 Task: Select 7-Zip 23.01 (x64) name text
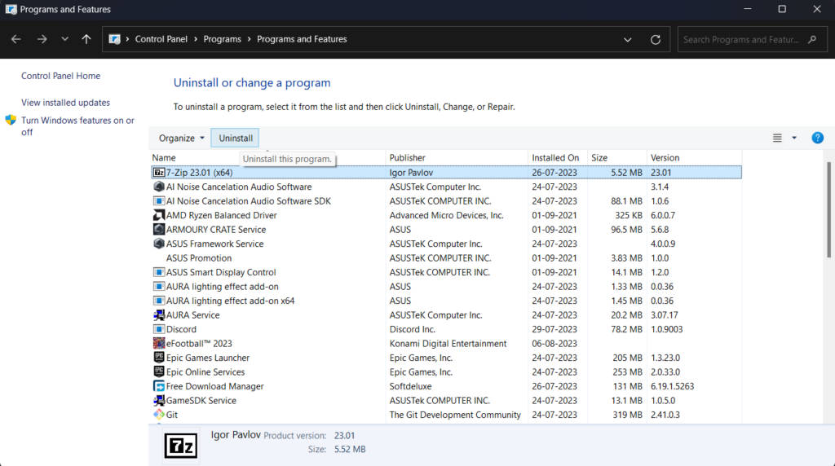[199, 173]
